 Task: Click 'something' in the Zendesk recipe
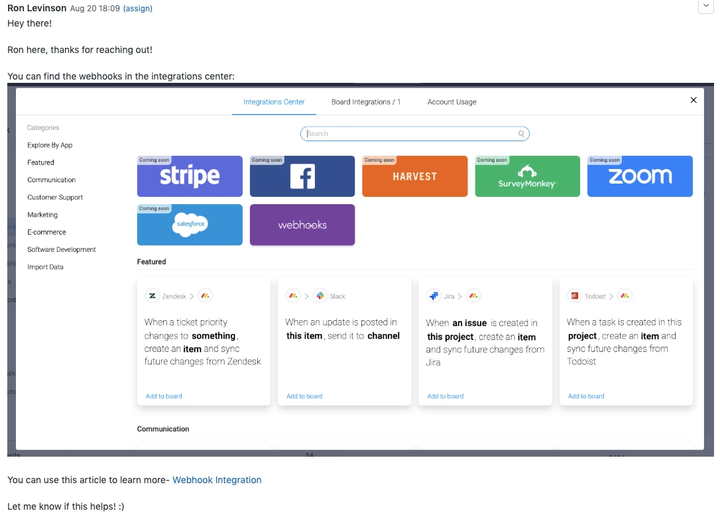(213, 336)
